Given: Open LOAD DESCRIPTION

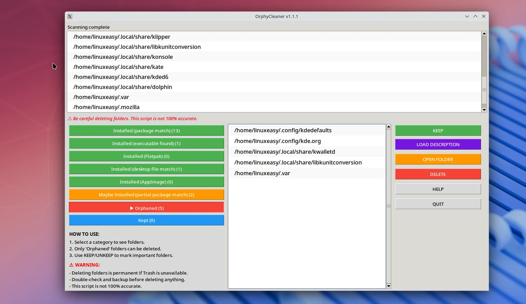Looking at the screenshot, I should [438, 144].
